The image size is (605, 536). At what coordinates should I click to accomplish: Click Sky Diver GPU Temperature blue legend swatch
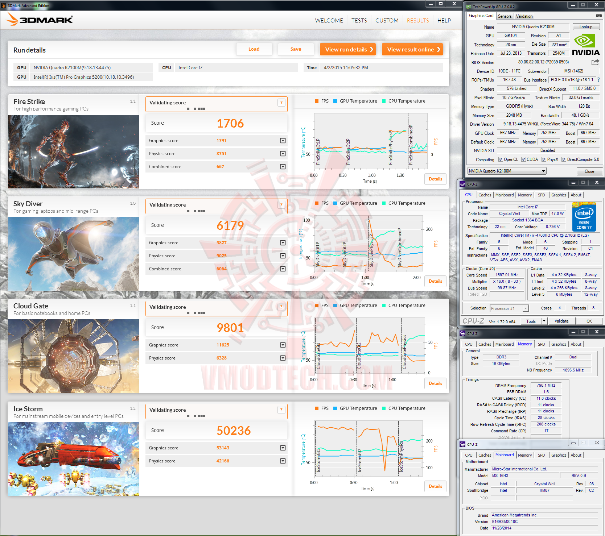point(335,203)
